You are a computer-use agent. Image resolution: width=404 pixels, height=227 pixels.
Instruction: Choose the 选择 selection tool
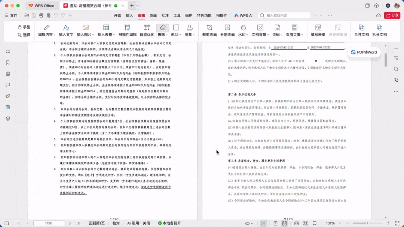(24, 35)
